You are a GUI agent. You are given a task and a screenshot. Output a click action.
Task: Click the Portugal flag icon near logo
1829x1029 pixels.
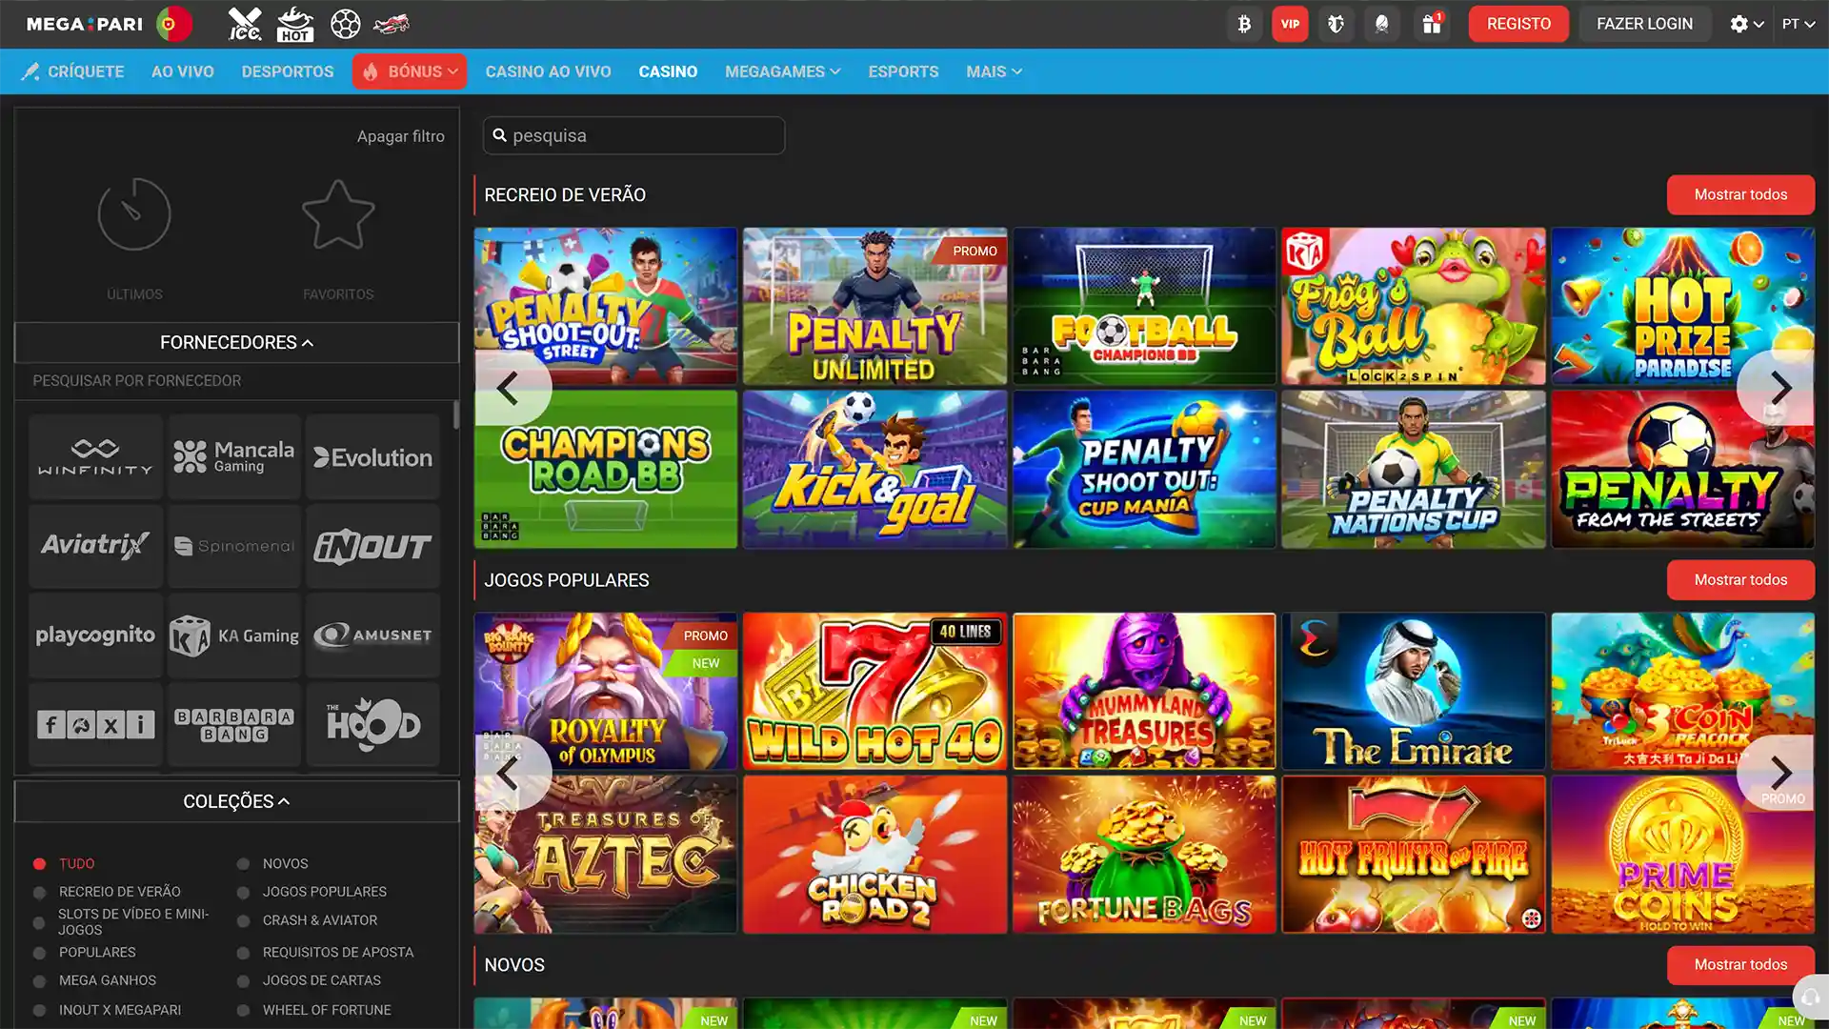(x=173, y=24)
